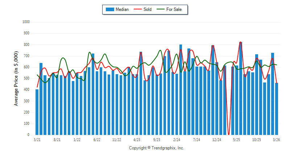Toggle the For Sale series legend label
Screen dimensions: 290x157
click(x=174, y=9)
